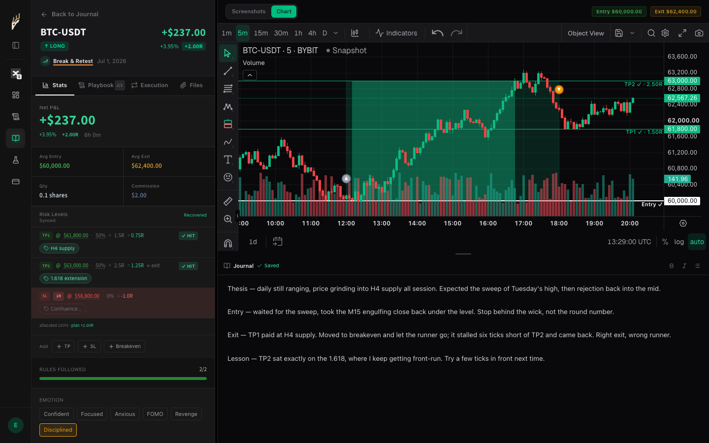Open the Break & Retest playbook link
The image size is (709, 443).
pos(73,61)
